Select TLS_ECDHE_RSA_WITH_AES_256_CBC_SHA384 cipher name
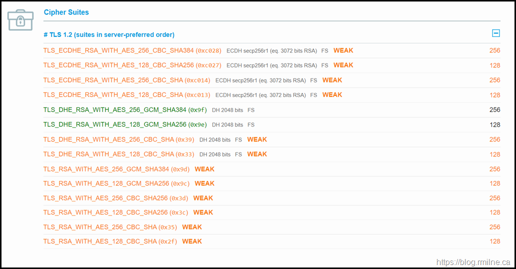 coord(118,50)
